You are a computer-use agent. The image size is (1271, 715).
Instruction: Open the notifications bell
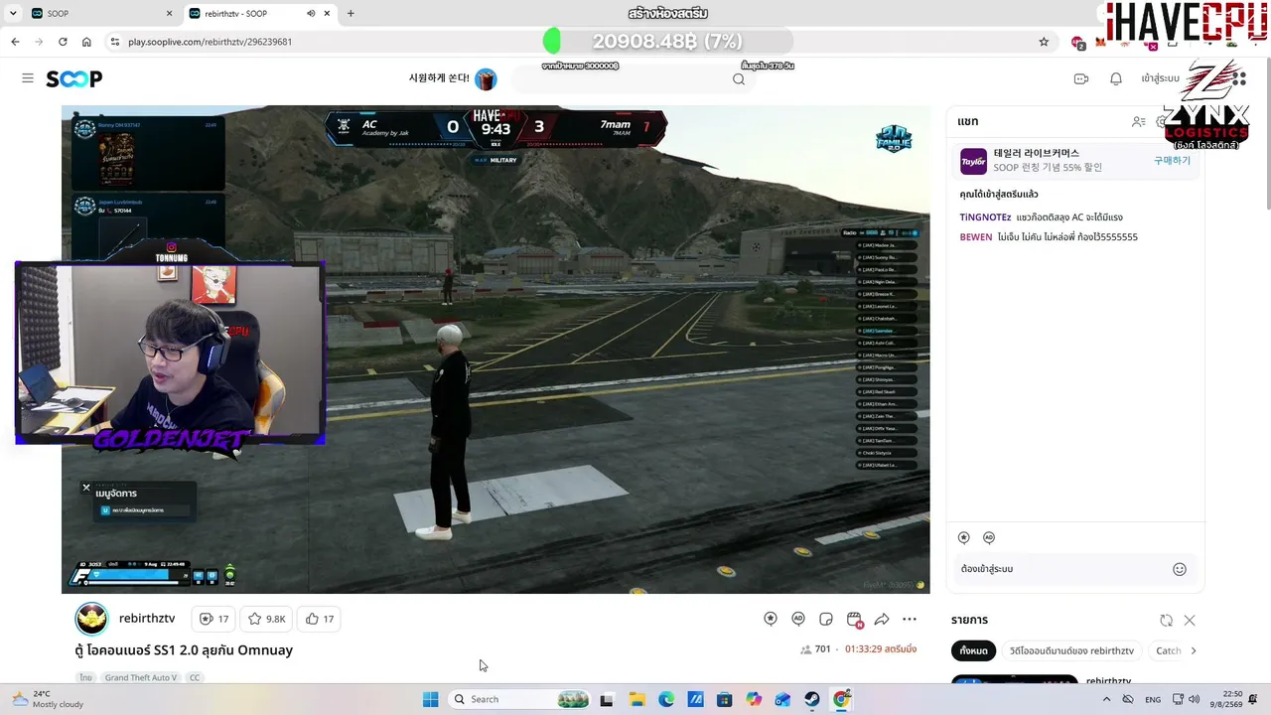[x=1116, y=78]
